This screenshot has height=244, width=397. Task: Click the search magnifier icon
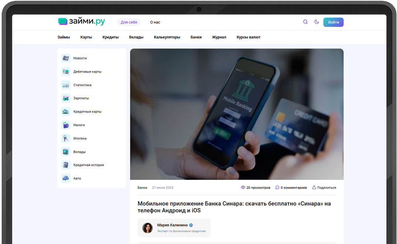click(305, 22)
